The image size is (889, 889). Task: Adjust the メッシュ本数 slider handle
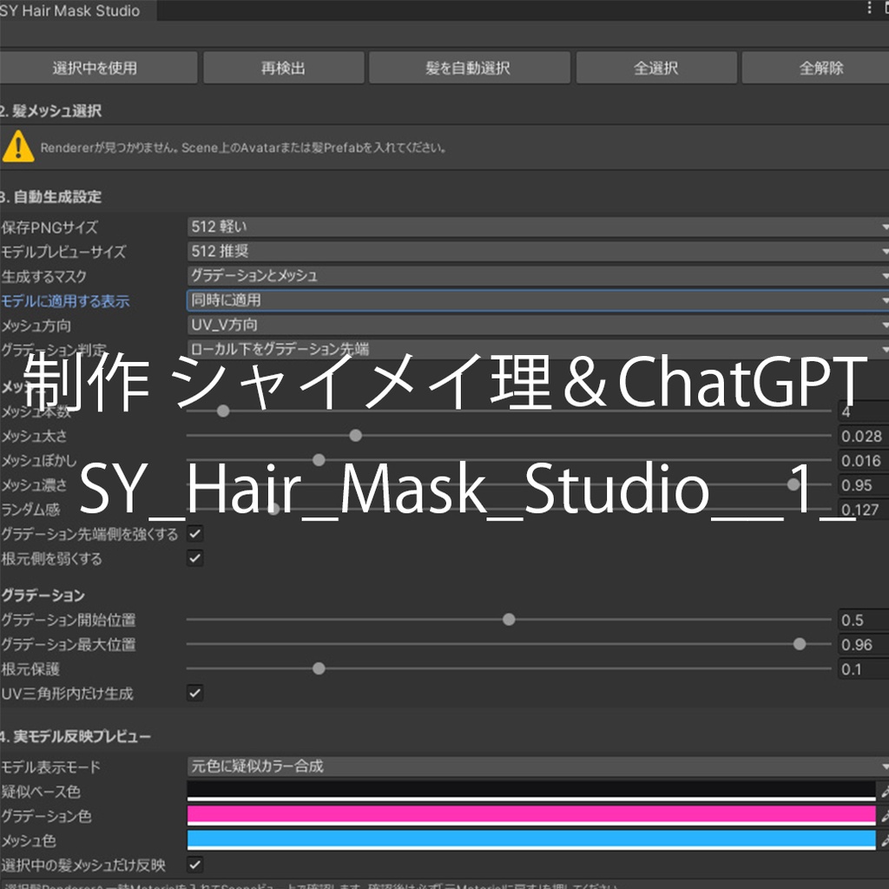(x=223, y=411)
